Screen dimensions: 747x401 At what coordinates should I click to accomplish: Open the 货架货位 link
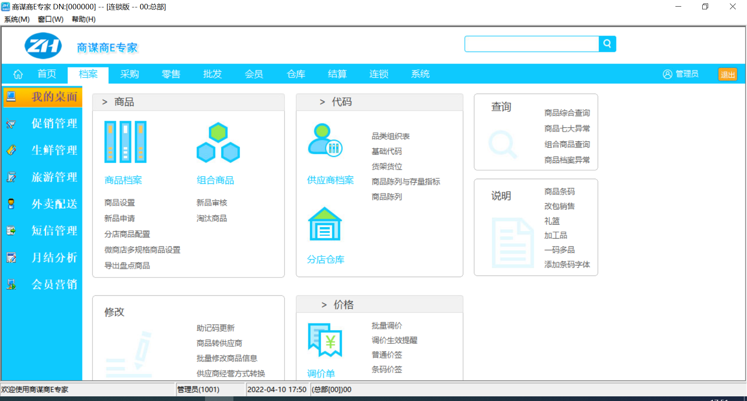coord(387,167)
